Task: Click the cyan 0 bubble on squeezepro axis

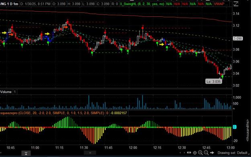Action: (235, 127)
